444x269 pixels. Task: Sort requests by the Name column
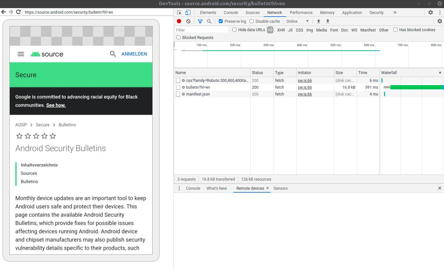point(212,73)
